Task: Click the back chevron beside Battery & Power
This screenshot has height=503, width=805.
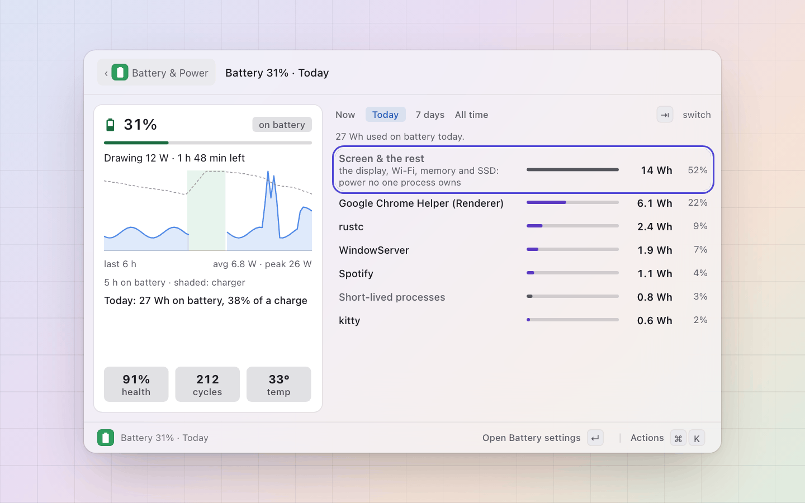Action: click(106, 73)
